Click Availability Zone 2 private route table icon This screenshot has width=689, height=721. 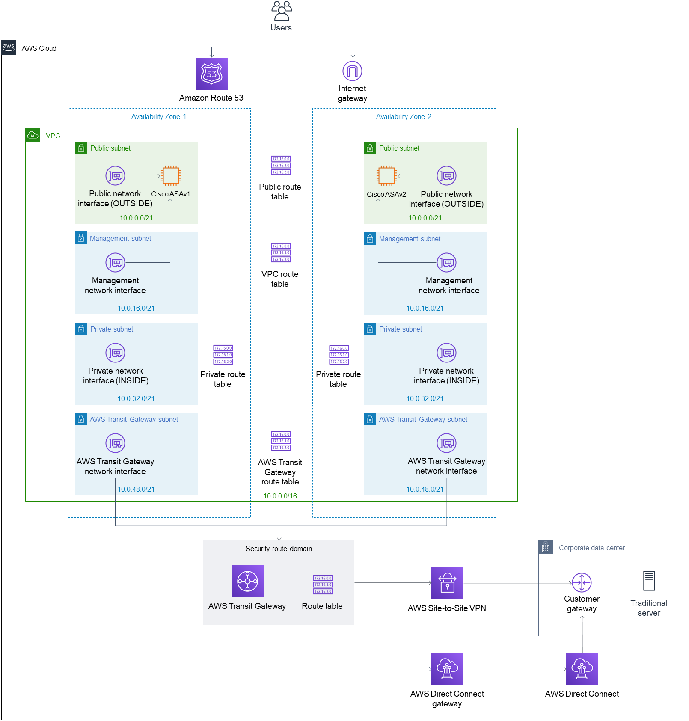coord(339,355)
